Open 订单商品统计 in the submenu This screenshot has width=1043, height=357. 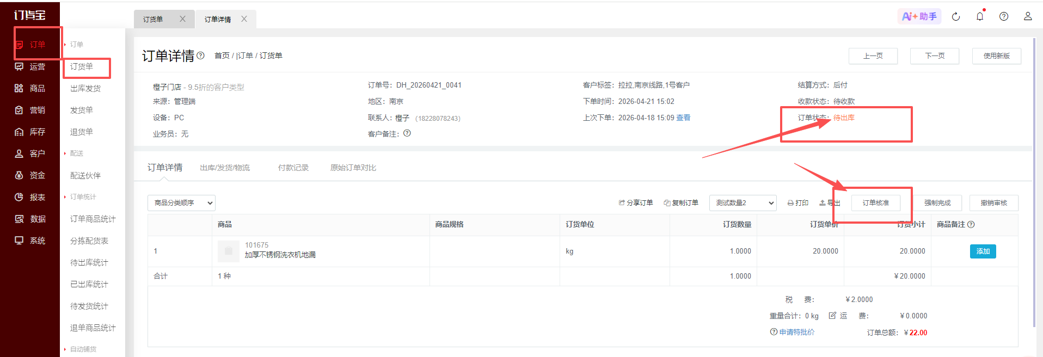[93, 219]
